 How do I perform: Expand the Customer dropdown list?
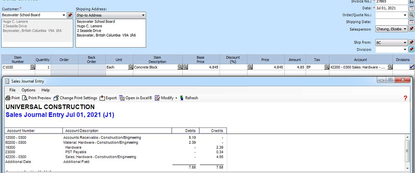pos(64,15)
